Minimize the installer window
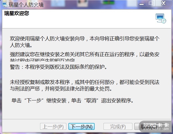 [142, 3]
